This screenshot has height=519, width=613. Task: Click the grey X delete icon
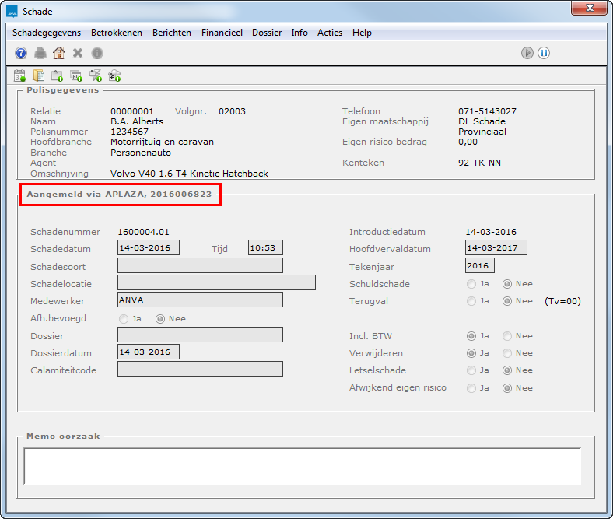78,53
